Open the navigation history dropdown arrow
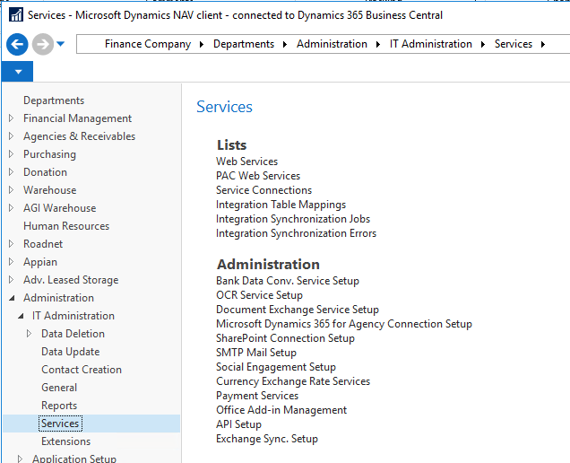 (x=60, y=44)
